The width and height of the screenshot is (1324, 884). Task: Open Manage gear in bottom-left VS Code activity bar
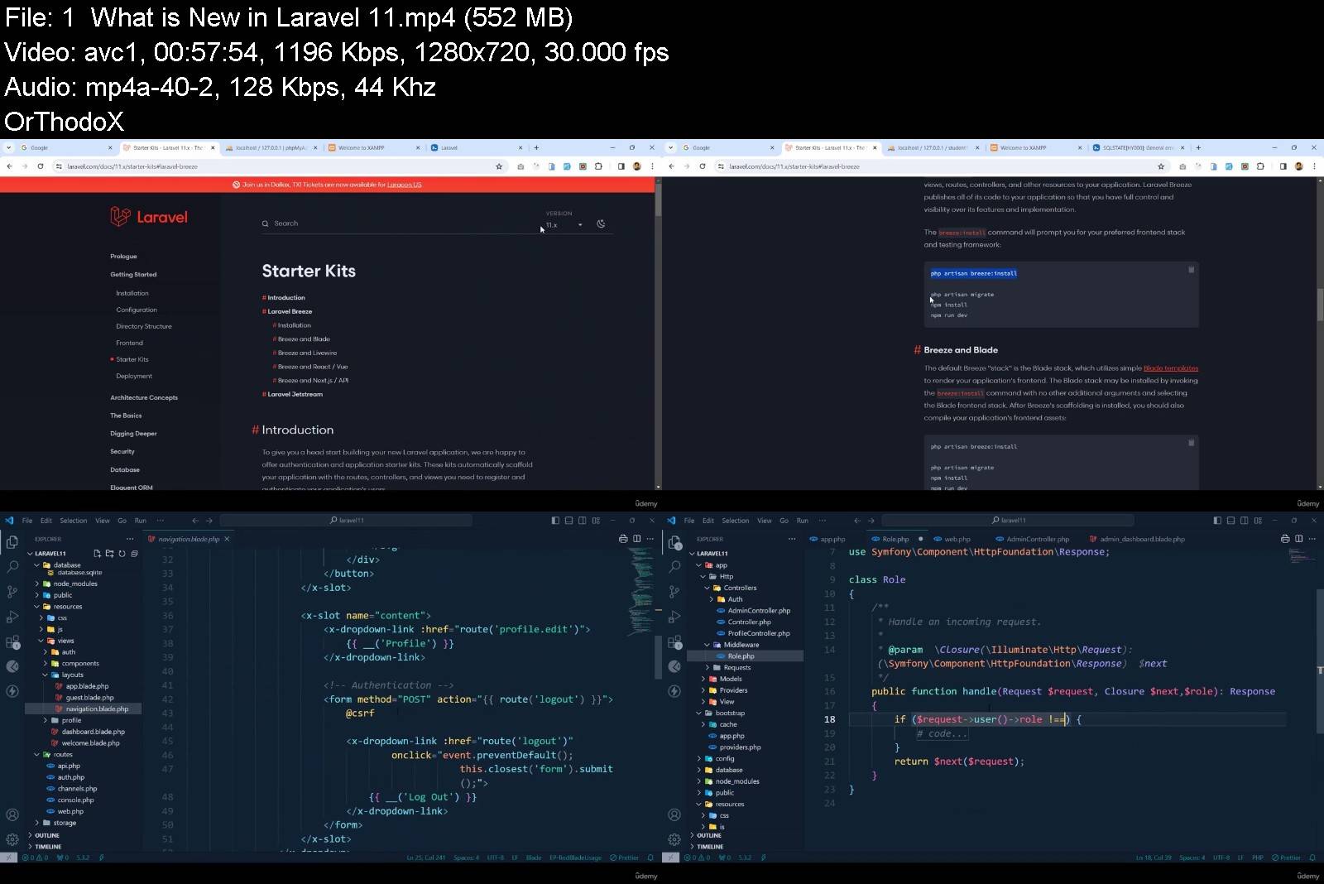pyautogui.click(x=12, y=839)
